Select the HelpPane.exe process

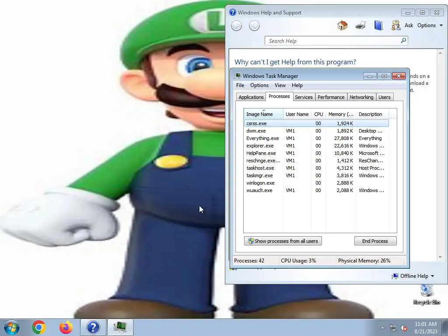click(x=316, y=153)
